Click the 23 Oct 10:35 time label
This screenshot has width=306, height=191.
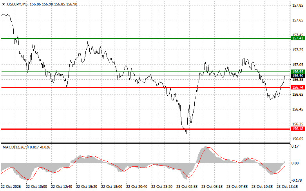tap(262, 187)
